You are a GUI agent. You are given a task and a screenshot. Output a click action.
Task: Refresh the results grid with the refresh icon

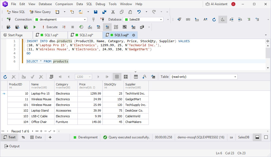(x=5, y=77)
